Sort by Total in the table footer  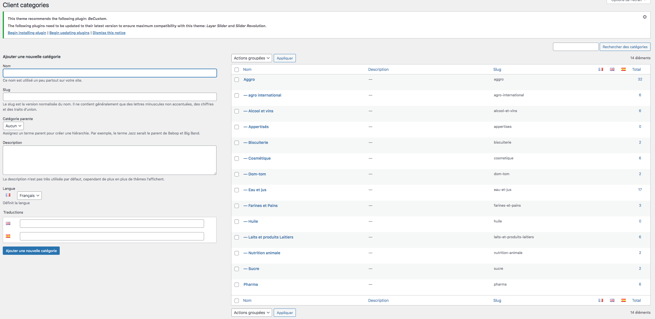click(x=636, y=300)
